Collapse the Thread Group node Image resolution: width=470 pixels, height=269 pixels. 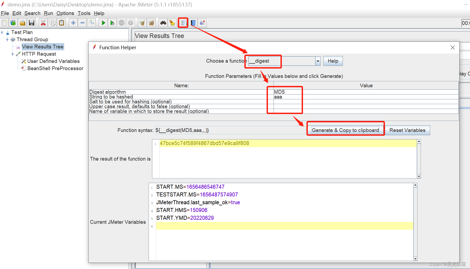pos(7,39)
